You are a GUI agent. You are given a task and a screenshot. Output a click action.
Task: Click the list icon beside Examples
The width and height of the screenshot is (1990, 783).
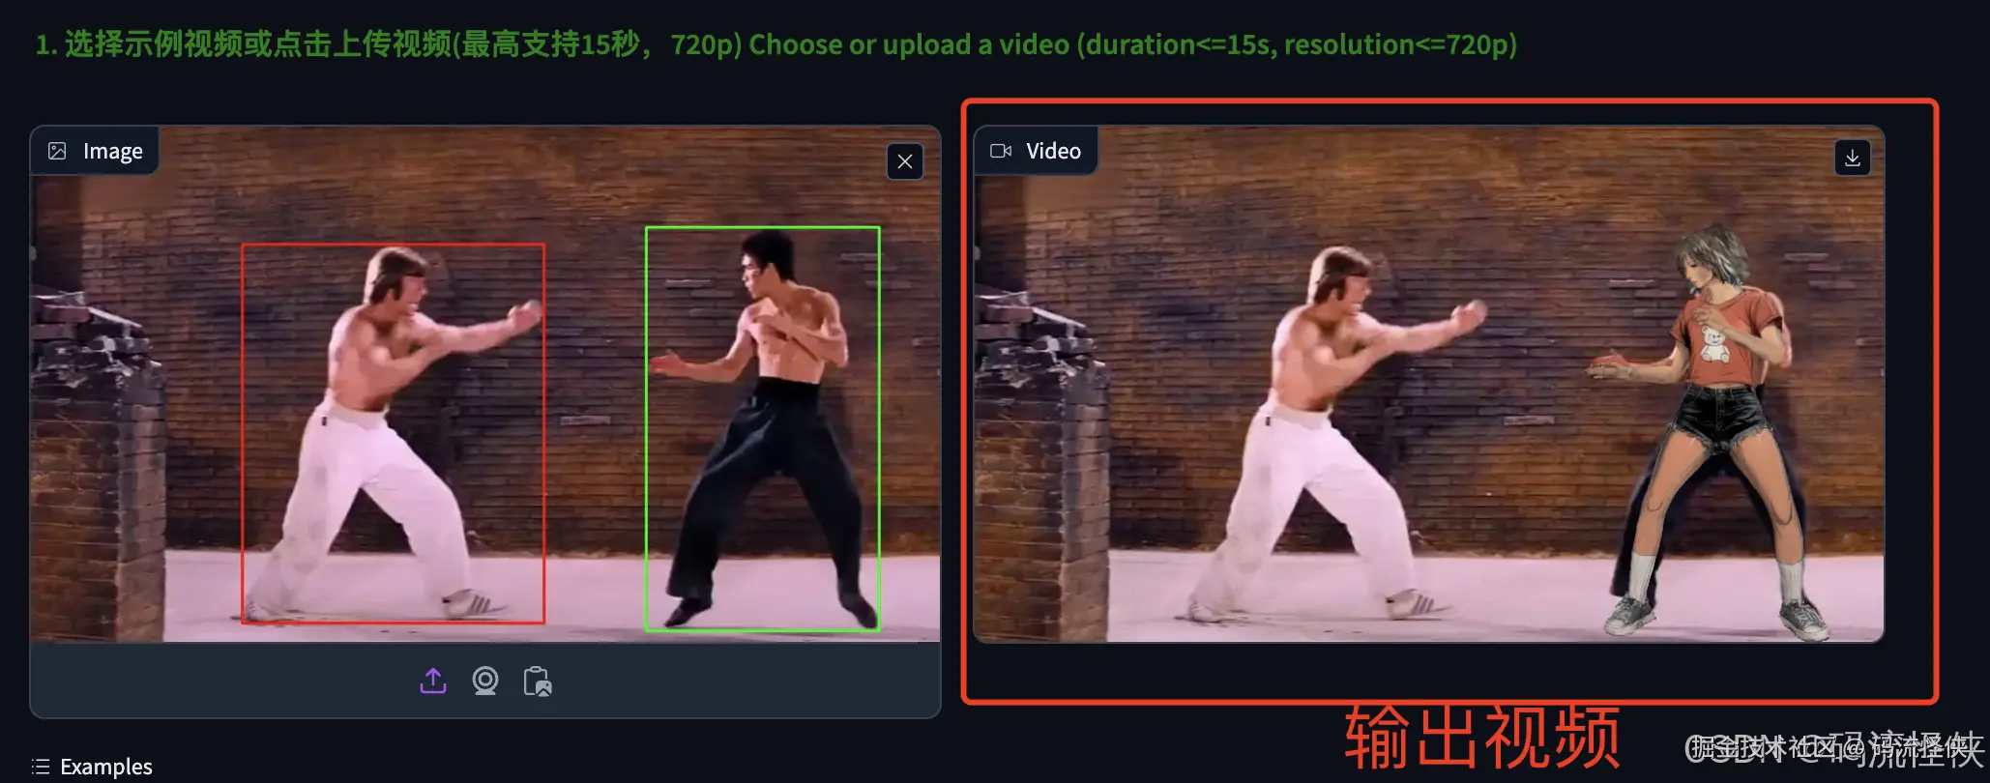41,767
